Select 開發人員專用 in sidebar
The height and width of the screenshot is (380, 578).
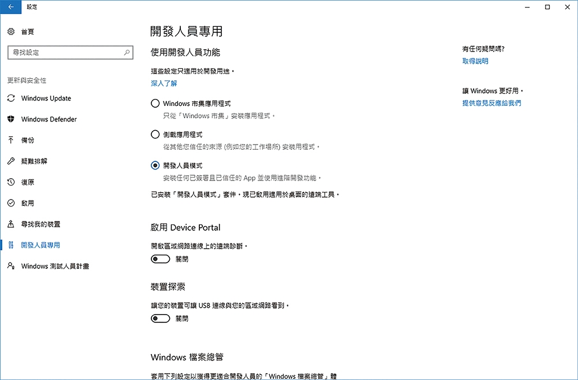tap(40, 245)
